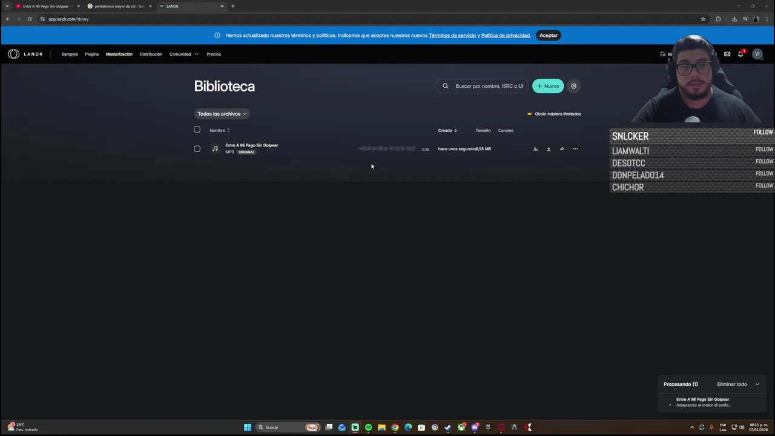Open the browser extensions puzzle icon
This screenshot has height=436, width=775.
tap(719, 19)
